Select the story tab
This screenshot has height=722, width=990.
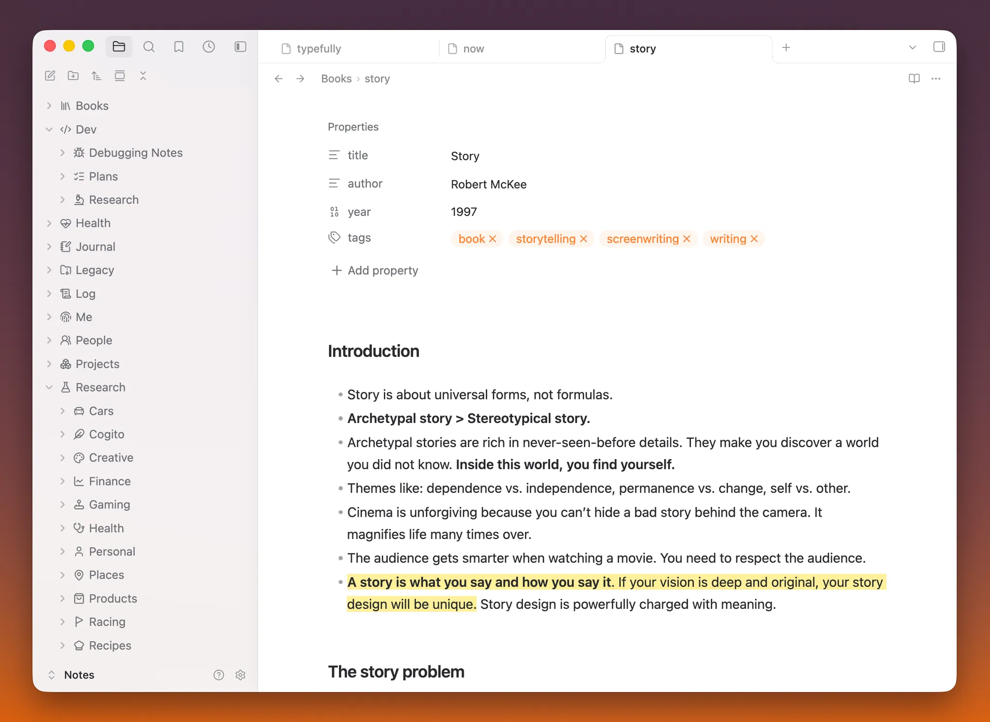tap(688, 49)
